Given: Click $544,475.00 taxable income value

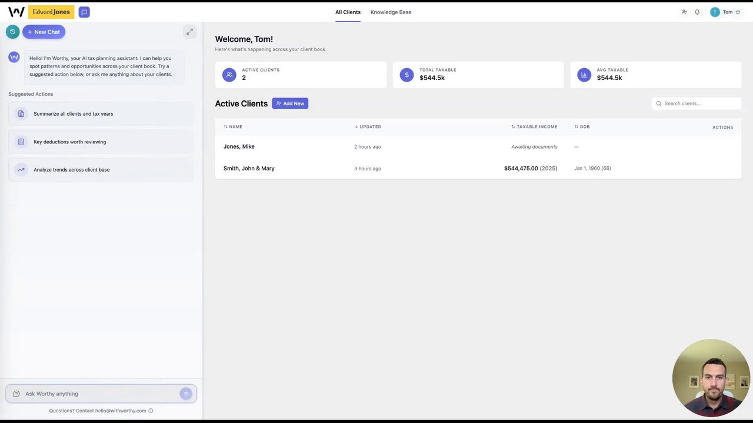Looking at the screenshot, I should pos(521,168).
